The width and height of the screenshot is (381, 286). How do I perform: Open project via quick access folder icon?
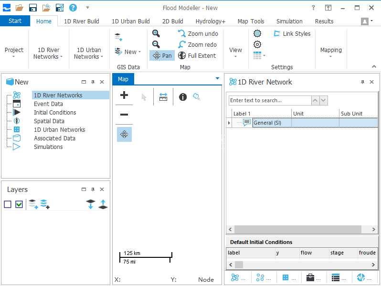pos(20,8)
